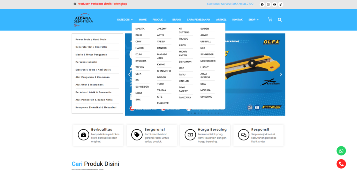Viewport: 357px width, 170px height.
Task: Open the shopping cart icon
Action: (x=270, y=19)
